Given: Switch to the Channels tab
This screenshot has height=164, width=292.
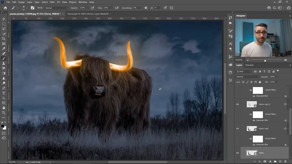Looking at the screenshot, I should (x=250, y=65).
